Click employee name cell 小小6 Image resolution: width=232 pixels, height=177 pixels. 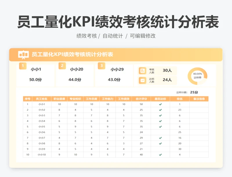click(x=42, y=132)
